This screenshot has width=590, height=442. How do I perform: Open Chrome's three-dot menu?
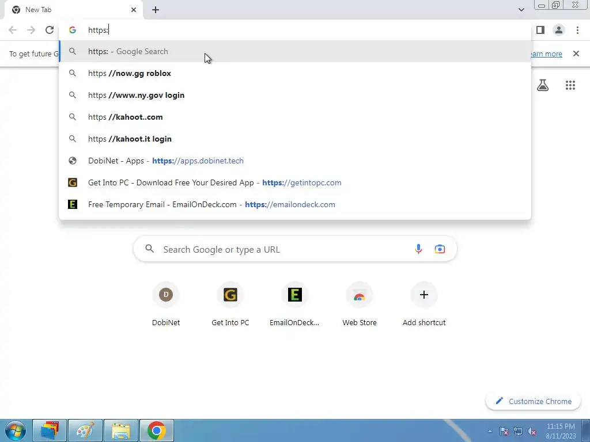point(577,30)
